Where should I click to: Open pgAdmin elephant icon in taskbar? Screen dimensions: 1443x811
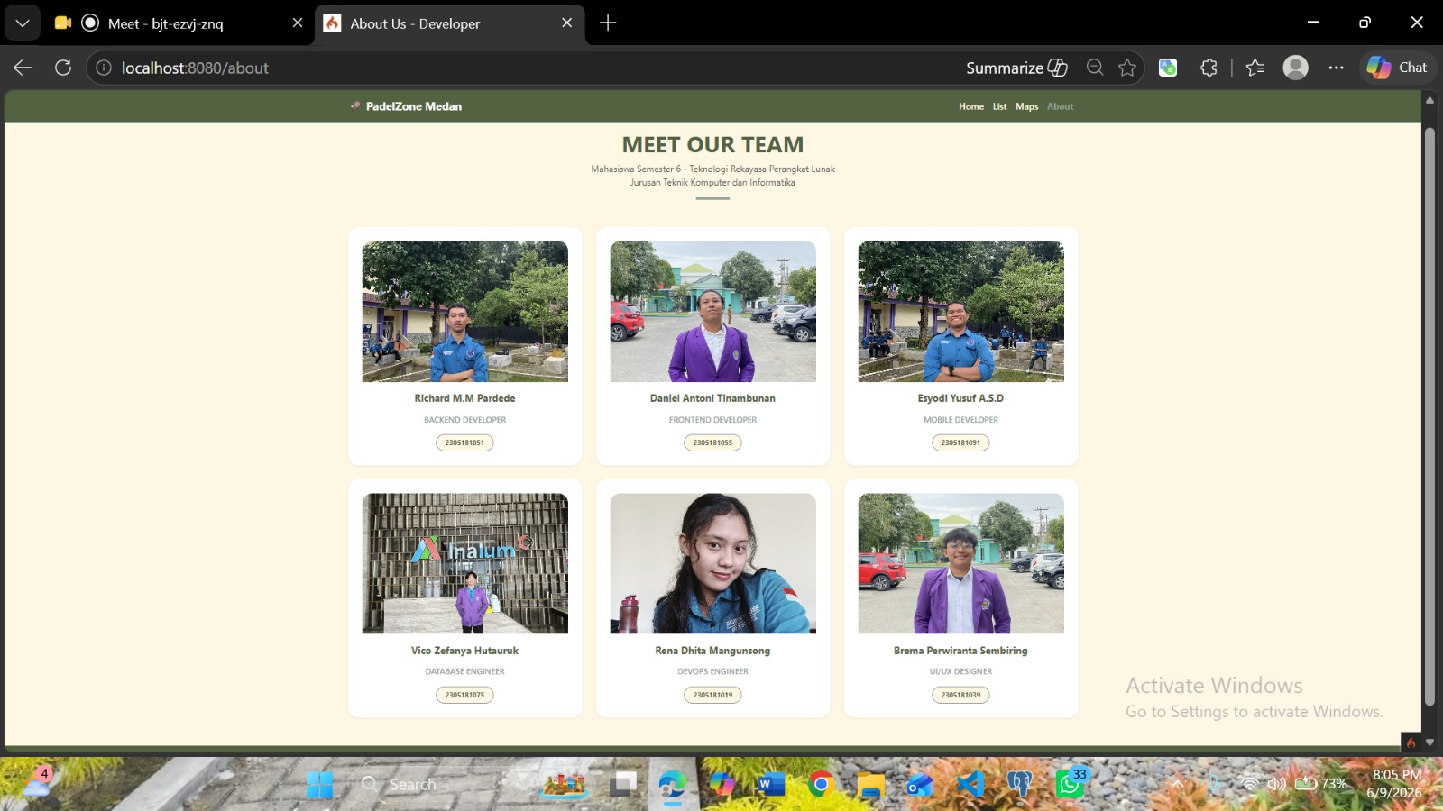coord(1020,785)
